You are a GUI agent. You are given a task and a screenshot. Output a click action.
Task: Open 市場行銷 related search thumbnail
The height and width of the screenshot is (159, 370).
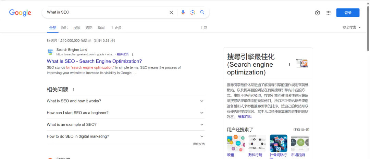coord(300,143)
